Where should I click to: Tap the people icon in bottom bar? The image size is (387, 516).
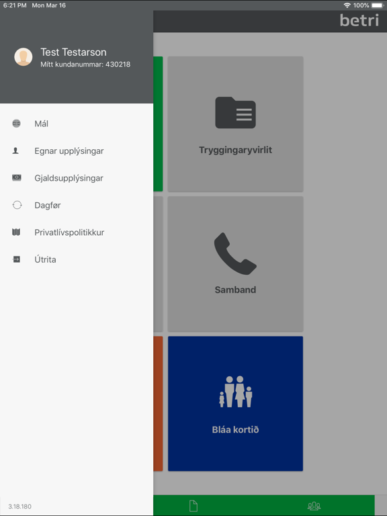pyautogui.click(x=314, y=506)
